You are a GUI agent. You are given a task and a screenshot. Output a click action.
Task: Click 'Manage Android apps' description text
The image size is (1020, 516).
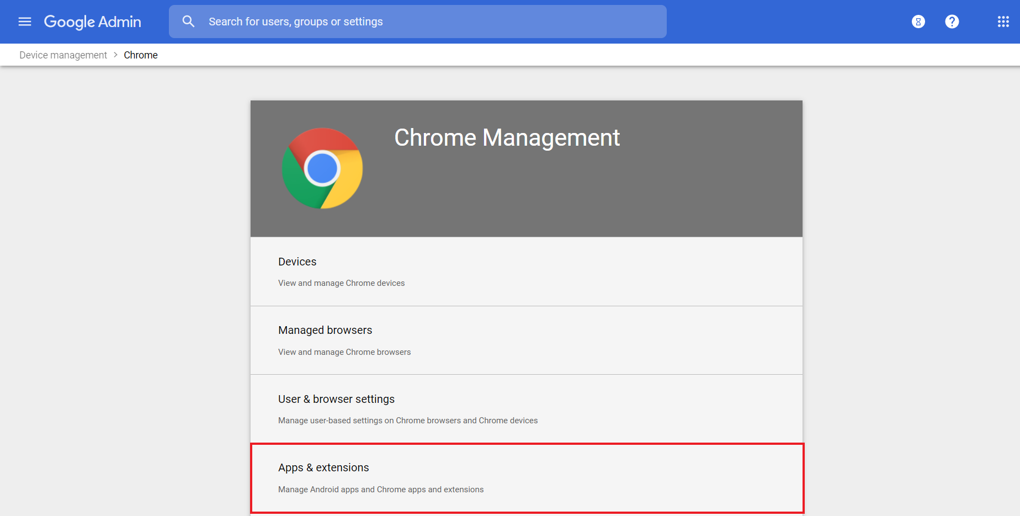pyautogui.click(x=381, y=490)
